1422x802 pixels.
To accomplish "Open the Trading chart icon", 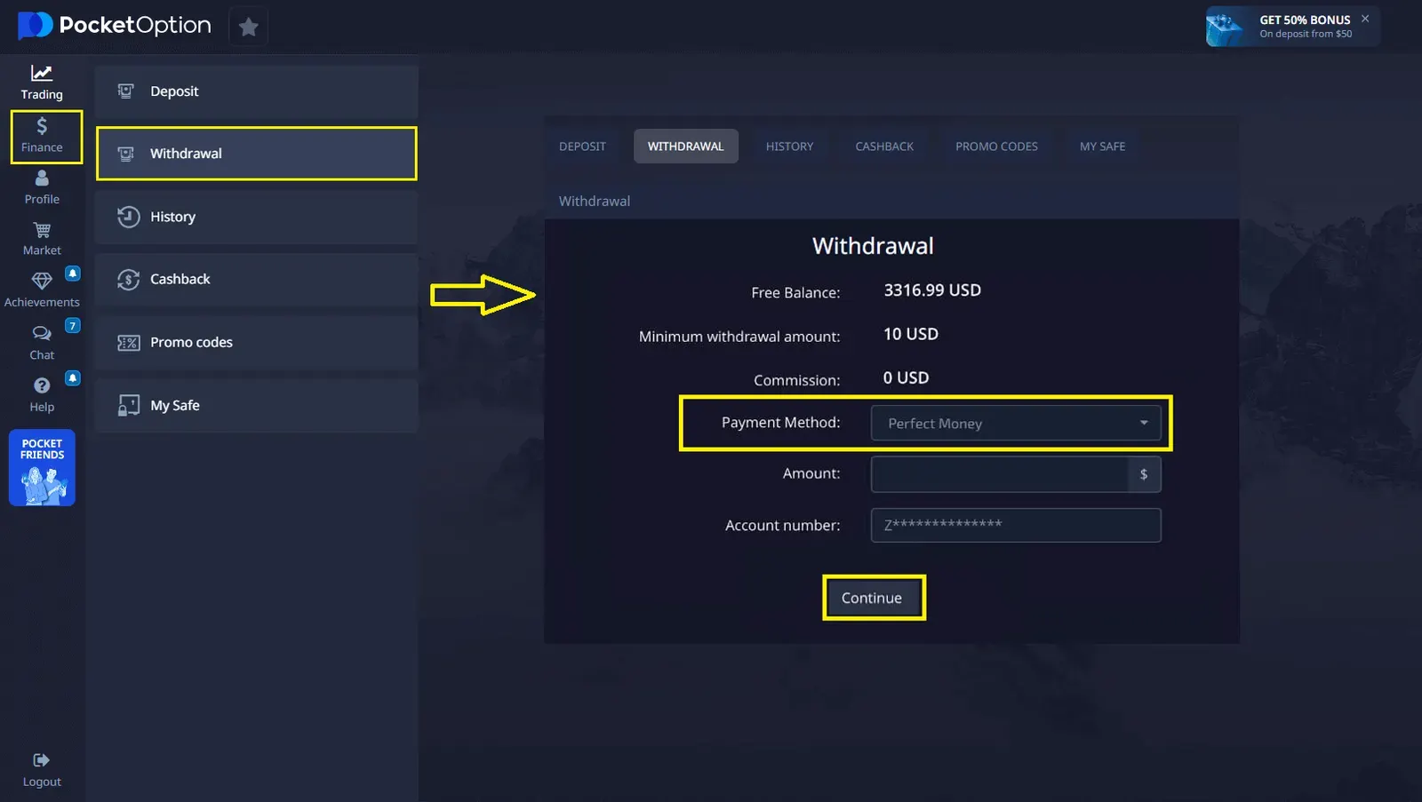I will coord(42,74).
